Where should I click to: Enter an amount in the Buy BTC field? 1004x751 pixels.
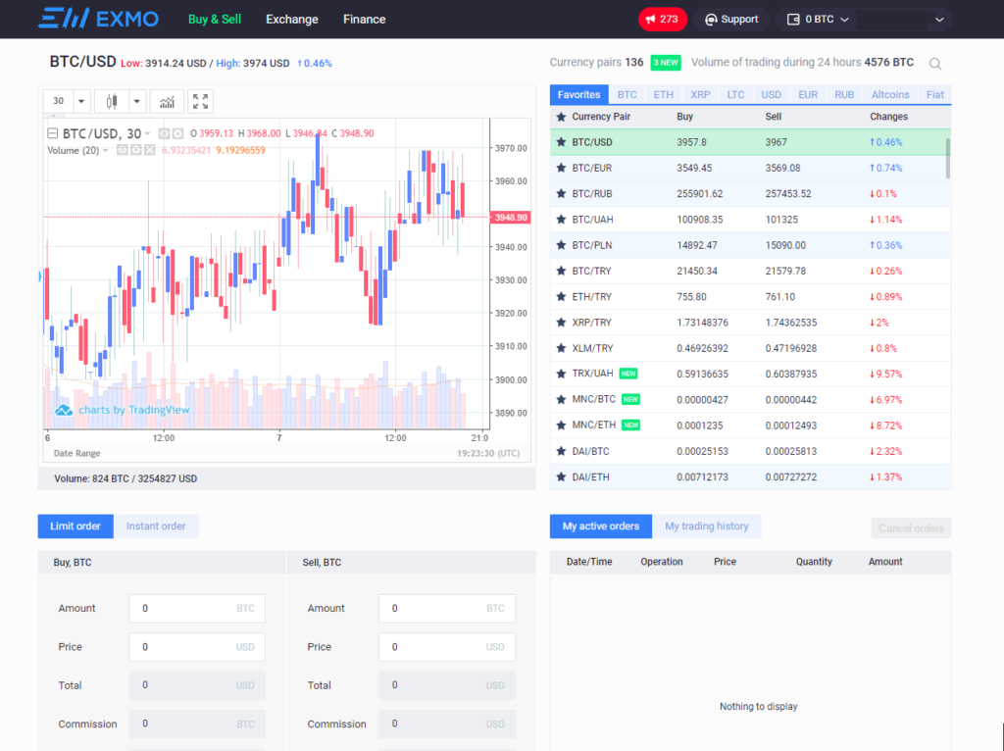click(196, 608)
